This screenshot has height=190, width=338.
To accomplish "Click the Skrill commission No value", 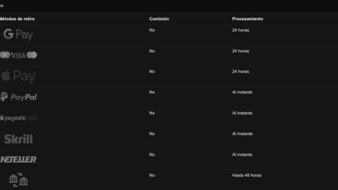I will coord(152,134).
